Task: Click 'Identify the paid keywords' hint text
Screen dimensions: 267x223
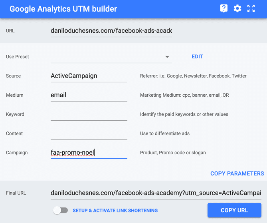Action: click(184, 114)
